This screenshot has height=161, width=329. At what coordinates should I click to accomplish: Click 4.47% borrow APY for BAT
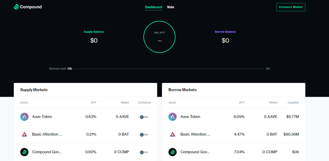pos(240,134)
